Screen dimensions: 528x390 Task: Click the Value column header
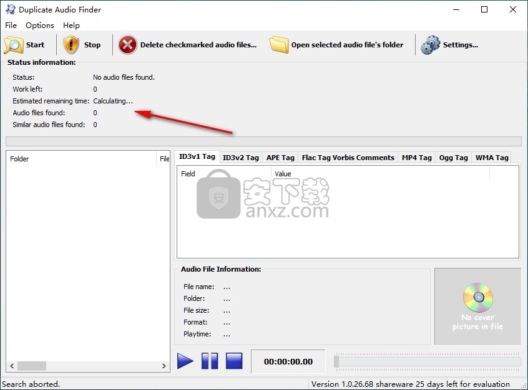pyautogui.click(x=381, y=174)
